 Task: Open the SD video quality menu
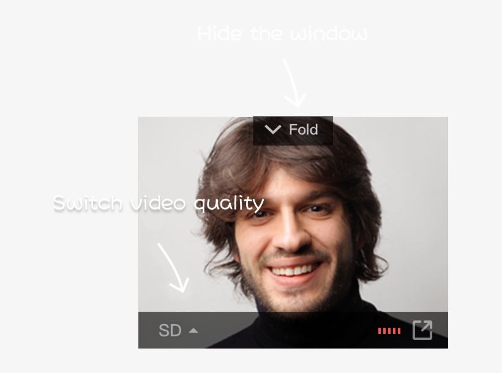(x=178, y=330)
